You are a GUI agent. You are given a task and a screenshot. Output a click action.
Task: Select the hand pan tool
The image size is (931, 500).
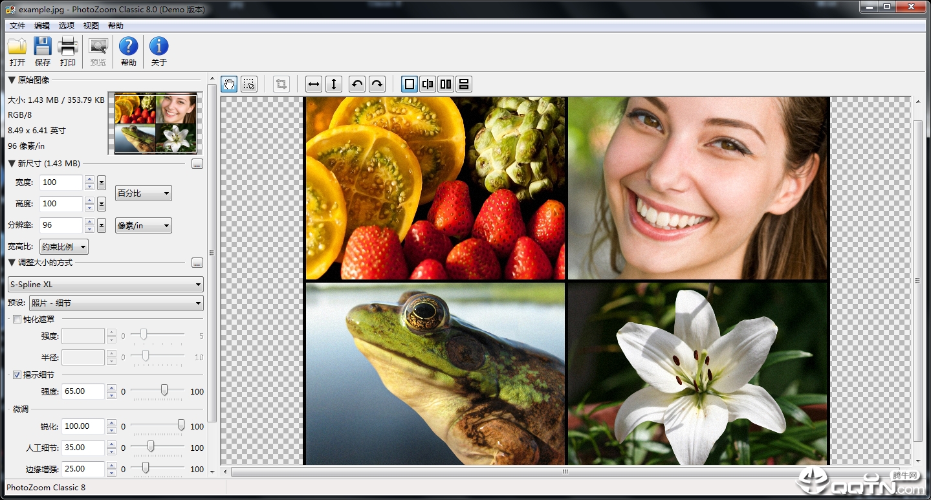tap(229, 84)
